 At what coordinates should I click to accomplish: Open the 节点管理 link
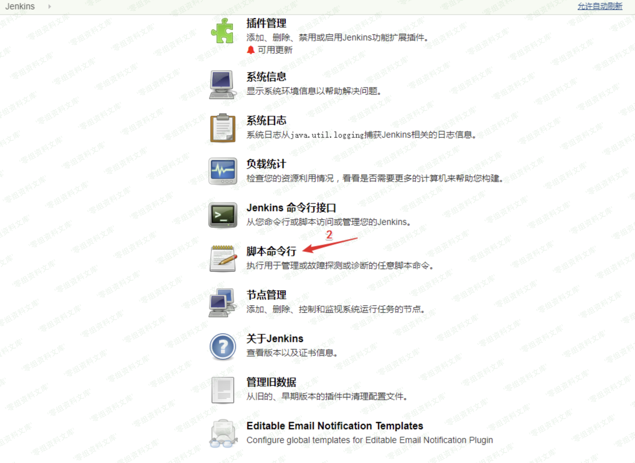[266, 295]
